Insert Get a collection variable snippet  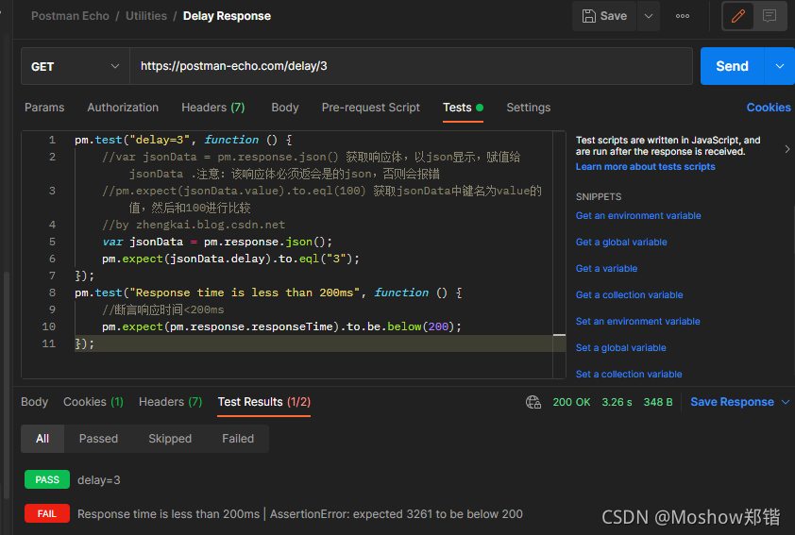[x=629, y=294]
